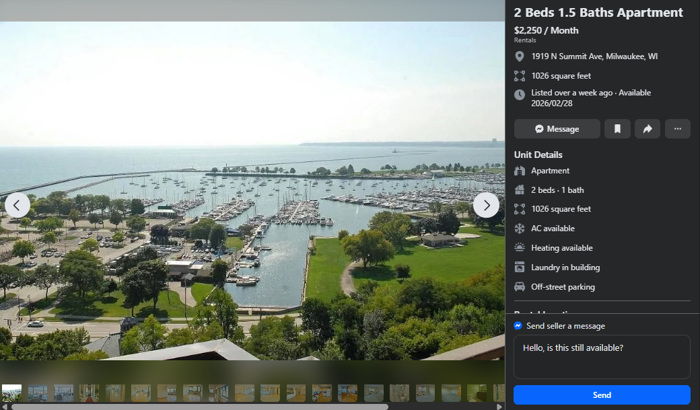Click the building icon beside Apartment
The height and width of the screenshot is (410, 700).
click(x=520, y=171)
